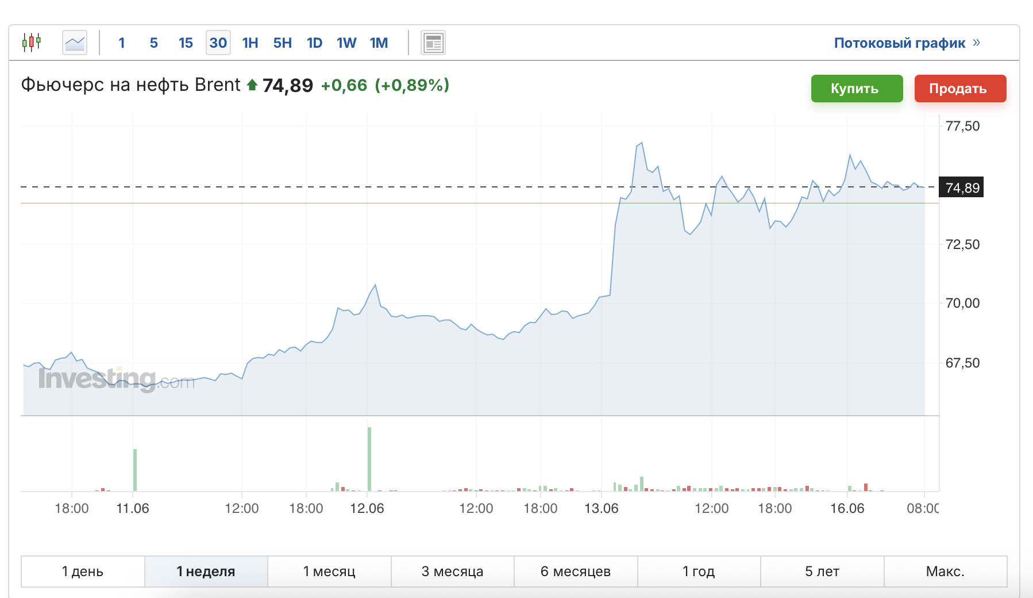Screen dimensions: 1033x598
Task: Select the 1M interval
Action: (x=379, y=43)
